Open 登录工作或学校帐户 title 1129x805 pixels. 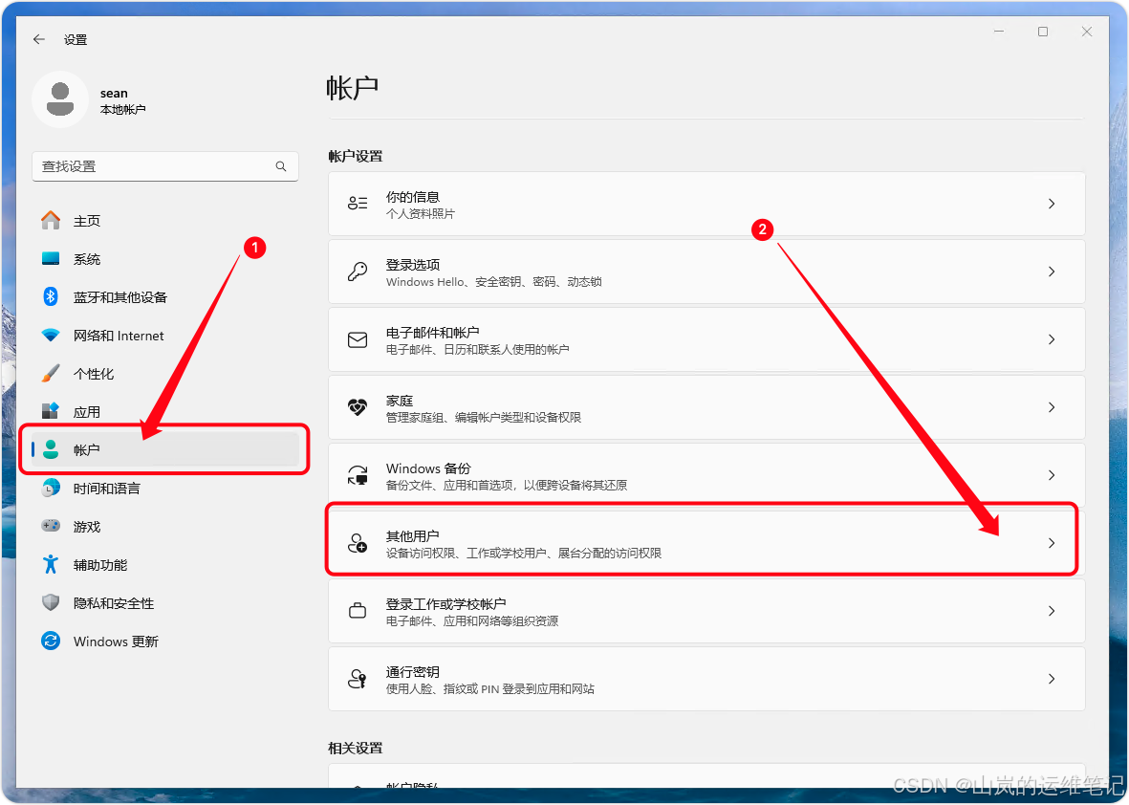(x=445, y=603)
